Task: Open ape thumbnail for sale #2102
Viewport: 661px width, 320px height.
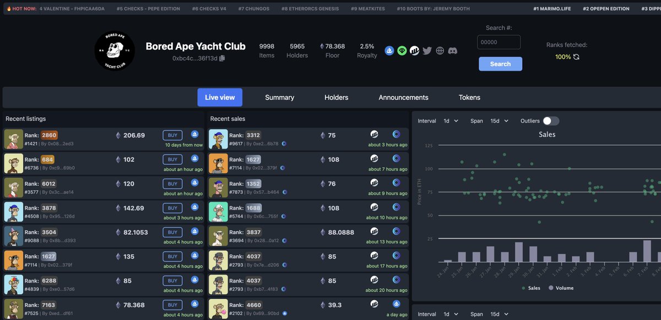Action: tap(218, 308)
